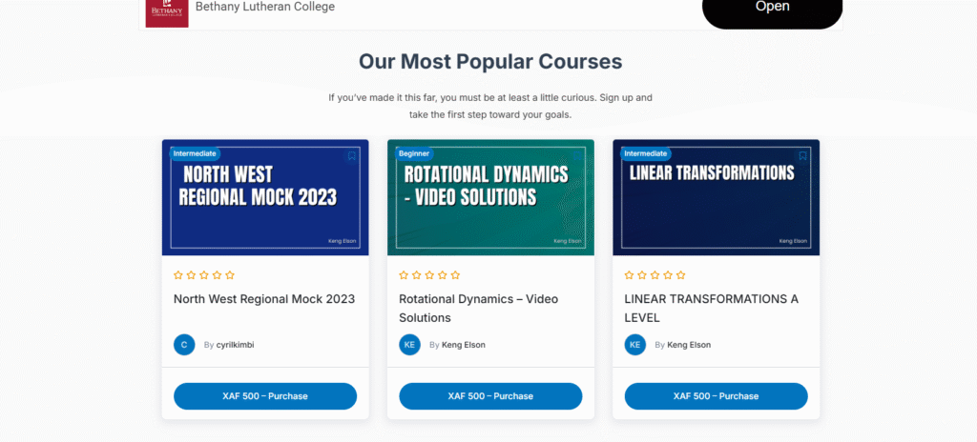Click the Rotational Dynamics course thumbnail image
The image size is (977, 442).
coord(490,205)
